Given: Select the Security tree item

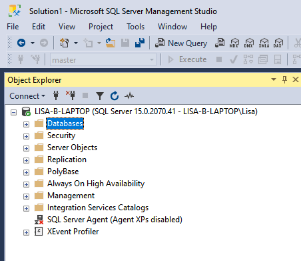Looking at the screenshot, I should tap(61, 136).
